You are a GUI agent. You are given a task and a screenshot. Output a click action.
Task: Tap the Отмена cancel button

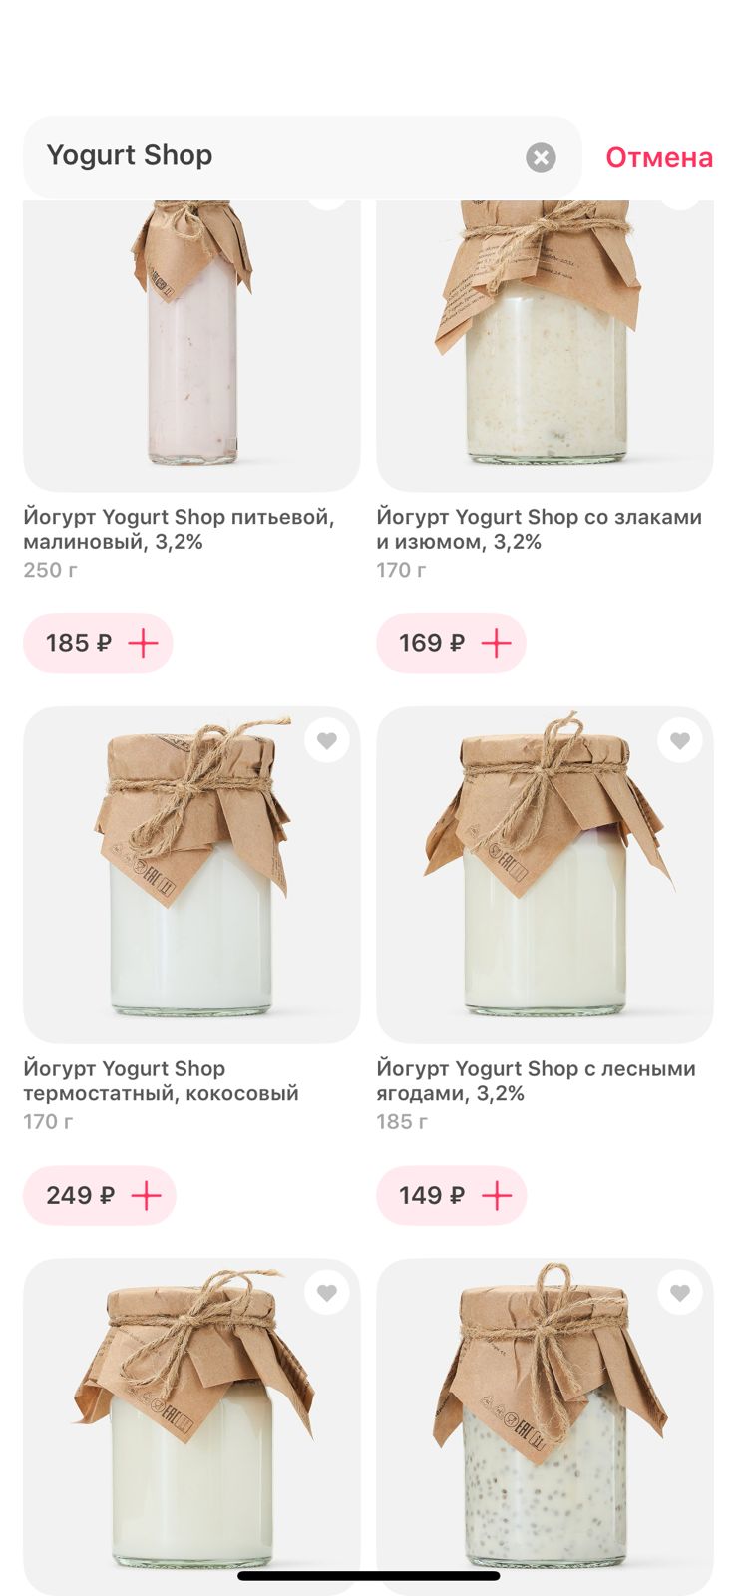pyautogui.click(x=659, y=157)
